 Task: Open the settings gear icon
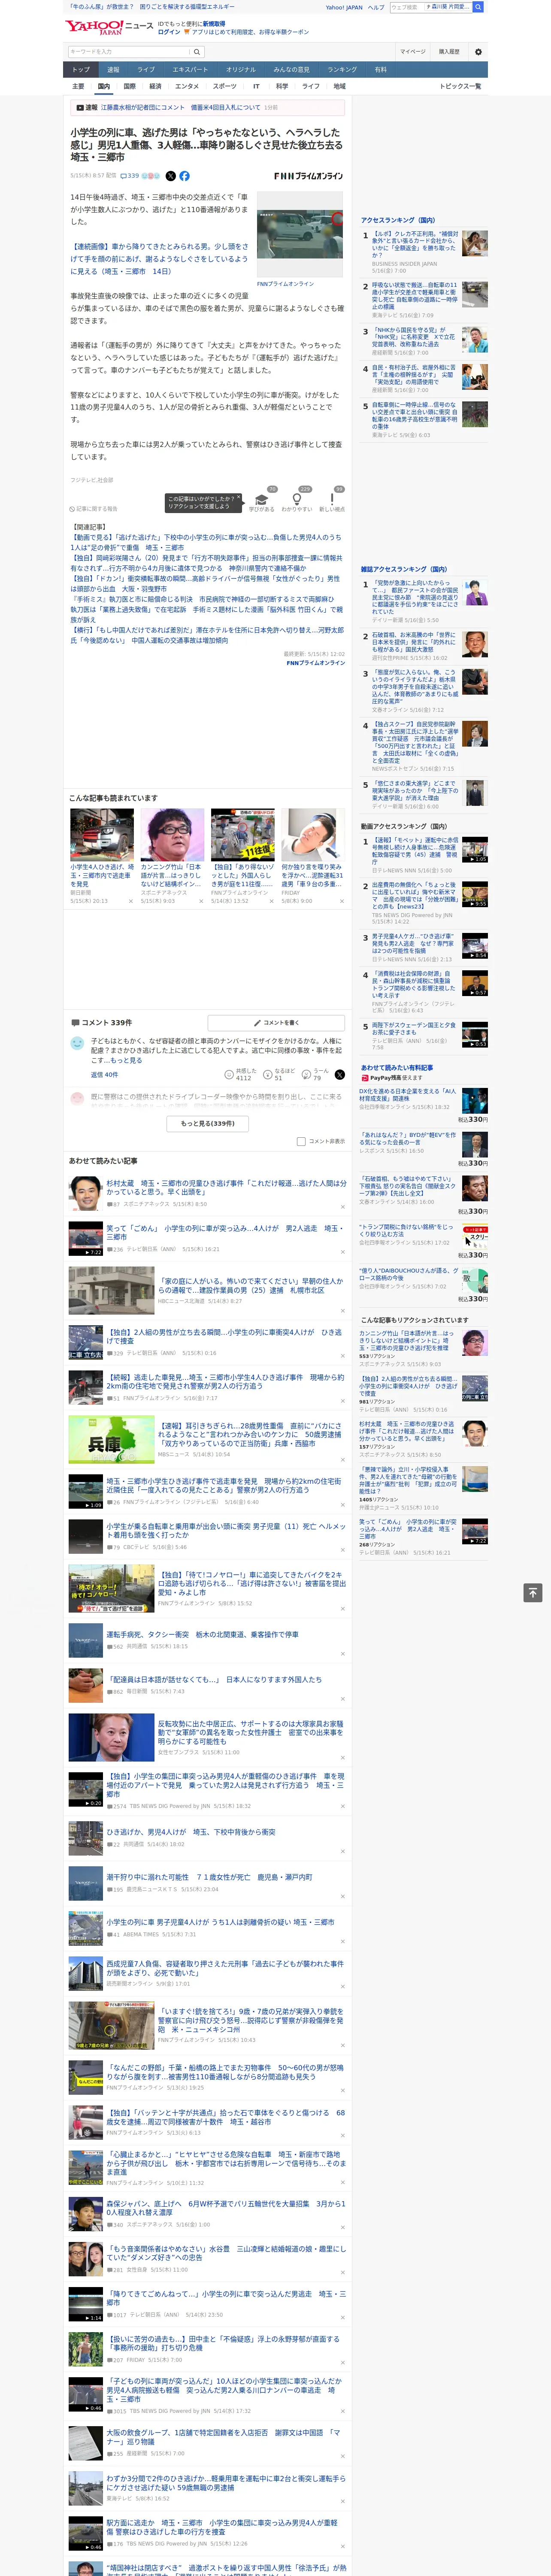tap(477, 51)
